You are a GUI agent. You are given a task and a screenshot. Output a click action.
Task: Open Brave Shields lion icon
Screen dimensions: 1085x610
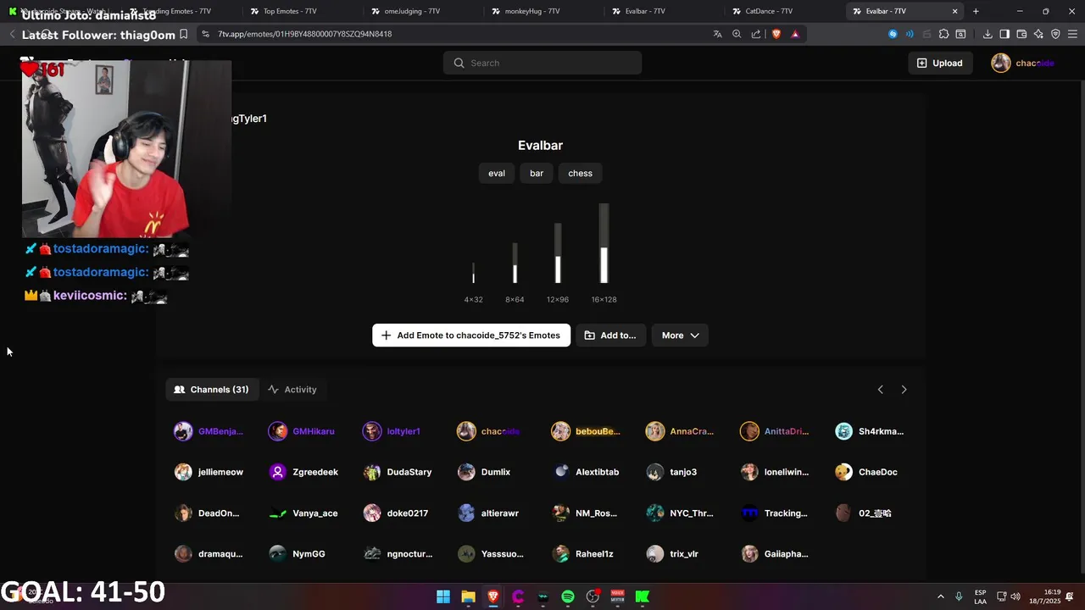(x=776, y=34)
